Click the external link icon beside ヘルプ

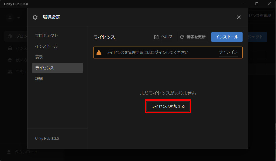click(156, 37)
